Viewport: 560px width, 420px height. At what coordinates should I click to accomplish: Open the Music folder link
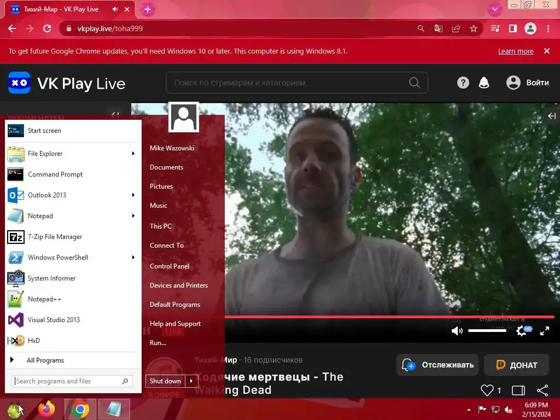tap(159, 206)
